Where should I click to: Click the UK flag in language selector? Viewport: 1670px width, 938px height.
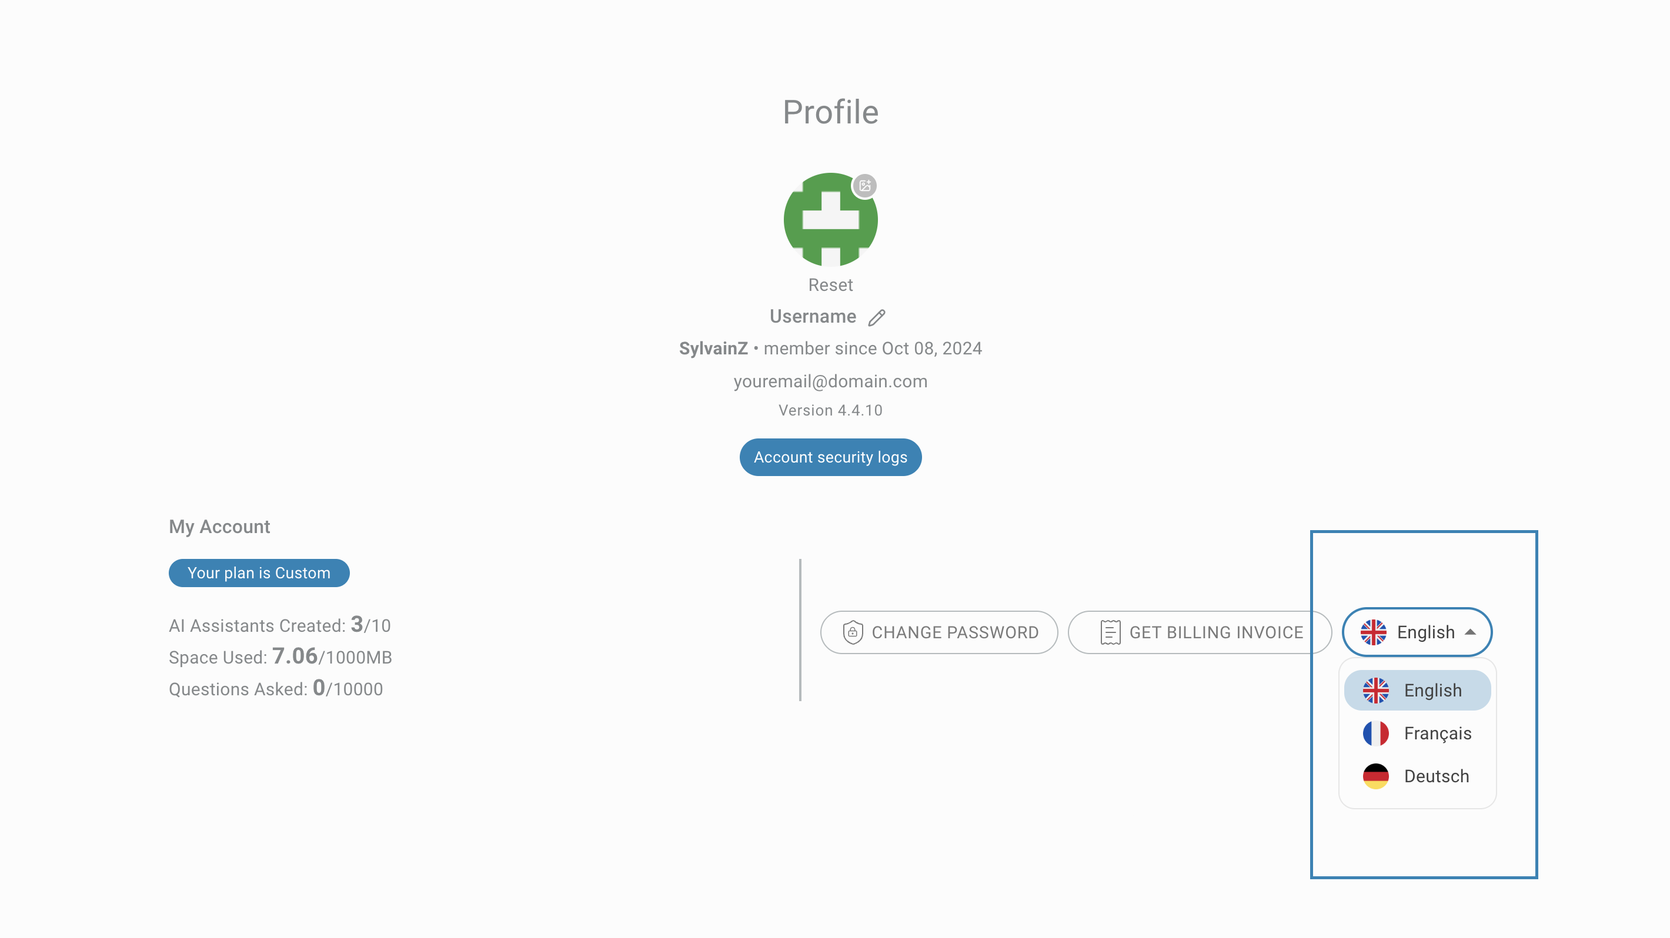point(1373,632)
